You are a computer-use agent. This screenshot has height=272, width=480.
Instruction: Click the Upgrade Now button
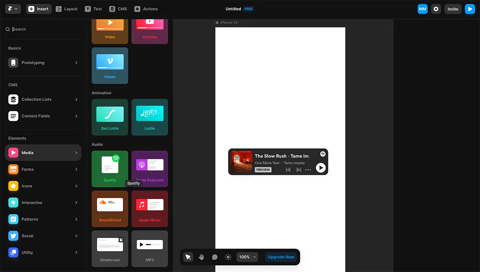[281, 257]
